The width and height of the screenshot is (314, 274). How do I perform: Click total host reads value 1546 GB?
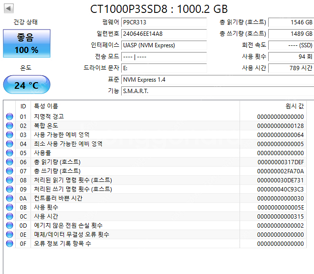pos(291,22)
